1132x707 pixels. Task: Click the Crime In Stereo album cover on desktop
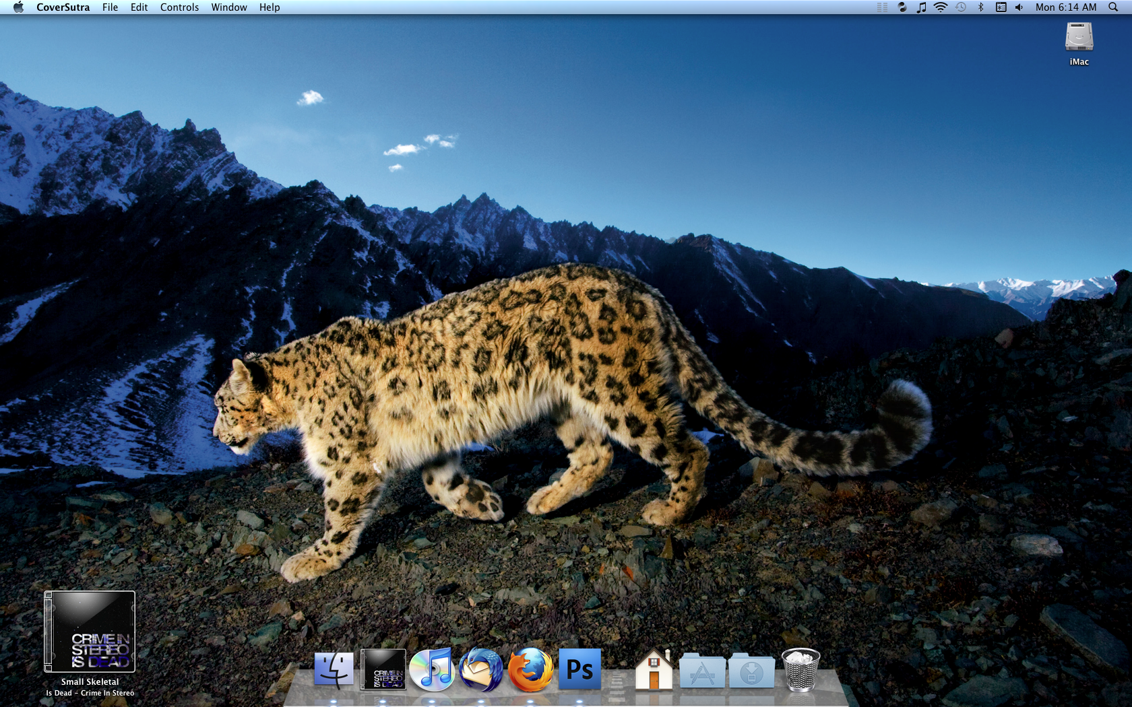(90, 632)
